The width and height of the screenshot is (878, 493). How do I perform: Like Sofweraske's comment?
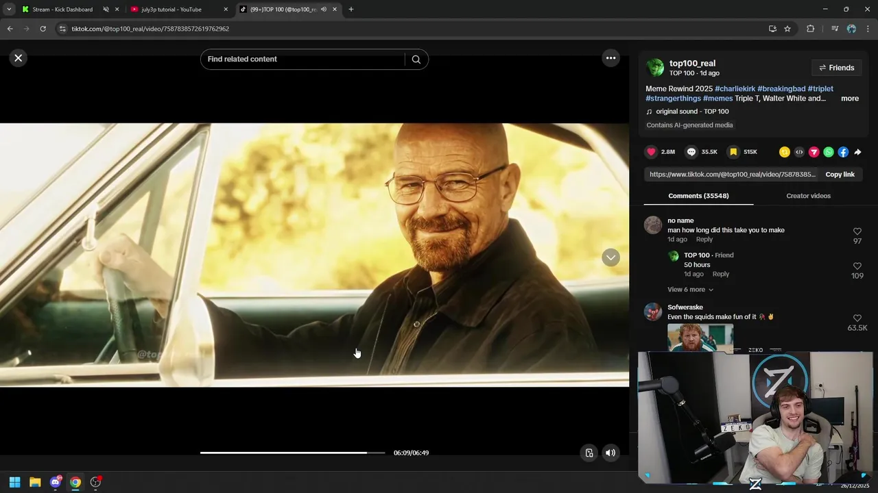(x=857, y=318)
